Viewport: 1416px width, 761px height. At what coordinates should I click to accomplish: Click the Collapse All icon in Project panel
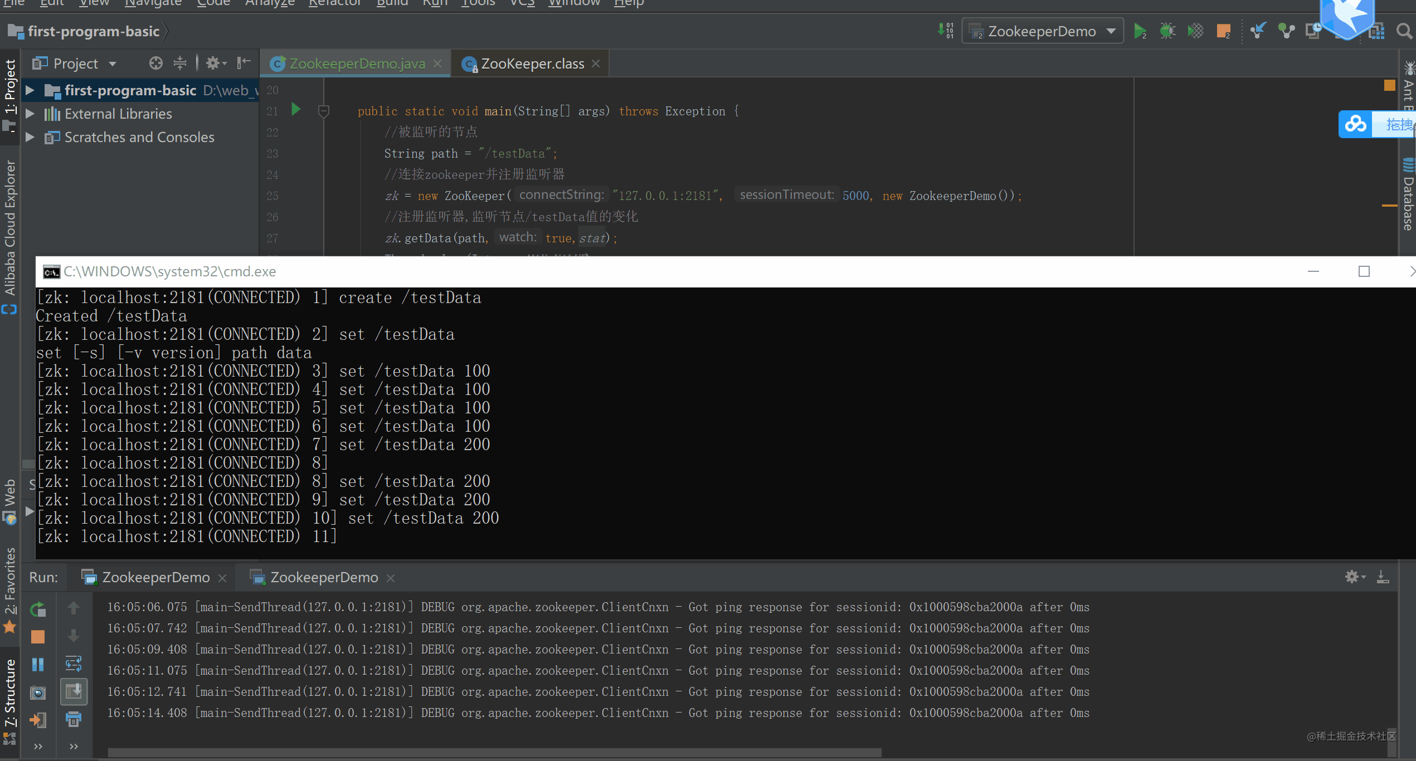point(179,63)
